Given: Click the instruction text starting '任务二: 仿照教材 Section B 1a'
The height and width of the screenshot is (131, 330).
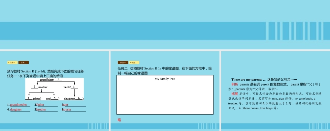Looking at the screenshot, I should click(165, 71).
